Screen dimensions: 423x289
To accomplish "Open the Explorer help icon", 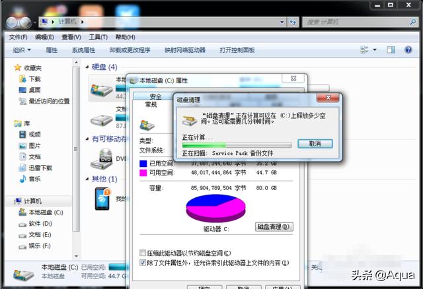I will point(408,50).
